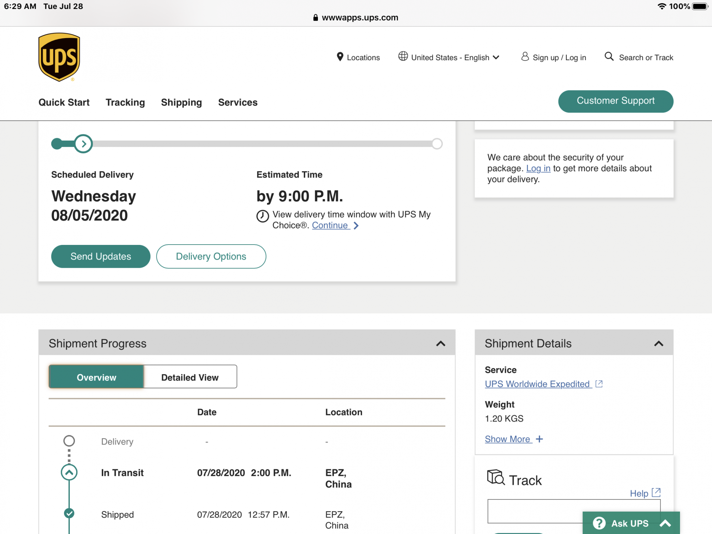Expand the Ask UPS chat chevron

pyautogui.click(x=665, y=523)
